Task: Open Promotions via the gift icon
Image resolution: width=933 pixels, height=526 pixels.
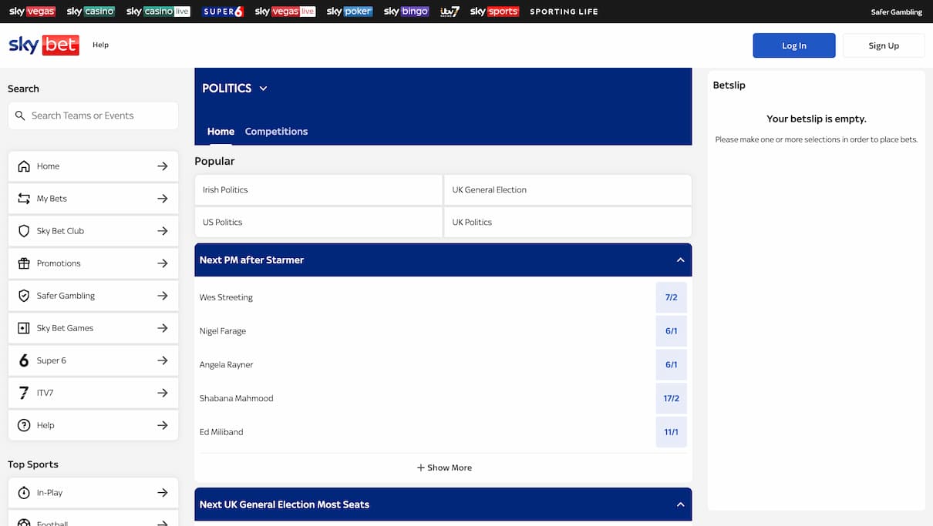Action: 24,263
